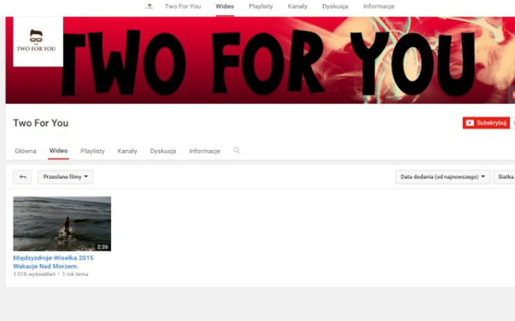
Task: Open Międzyzdroje-Wisełka 2015 video title link
Action: (x=53, y=262)
